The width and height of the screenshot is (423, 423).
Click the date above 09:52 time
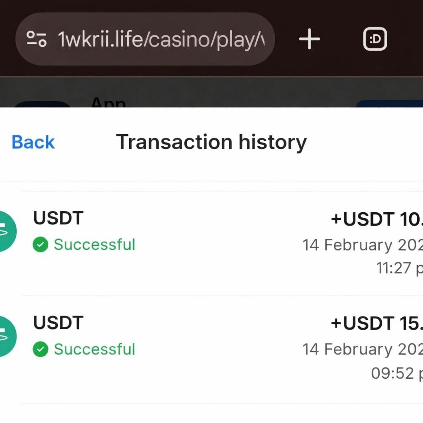362,349
